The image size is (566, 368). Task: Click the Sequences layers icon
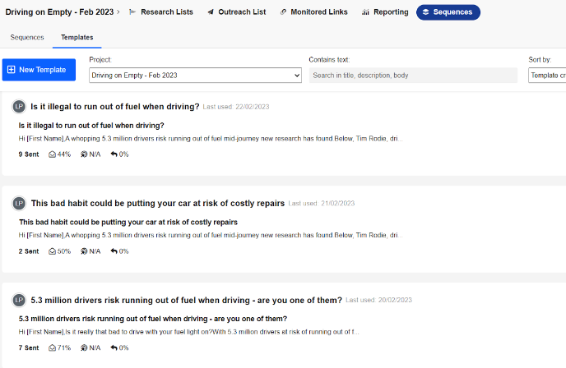(x=426, y=12)
